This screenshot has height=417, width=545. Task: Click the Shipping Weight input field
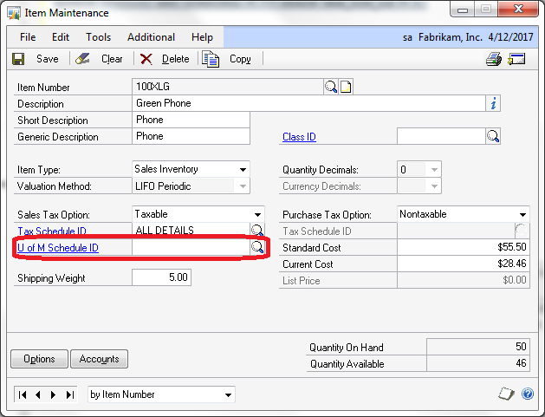(x=162, y=277)
